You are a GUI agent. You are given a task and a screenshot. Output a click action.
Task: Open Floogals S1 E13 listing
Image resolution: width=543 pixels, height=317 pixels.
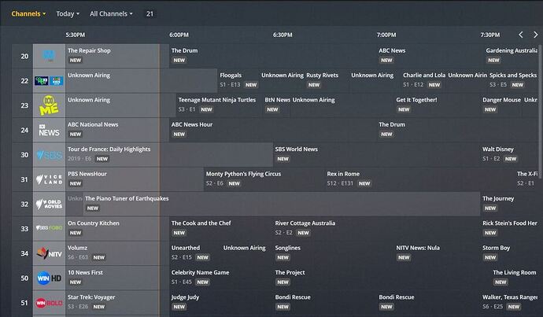(x=238, y=81)
